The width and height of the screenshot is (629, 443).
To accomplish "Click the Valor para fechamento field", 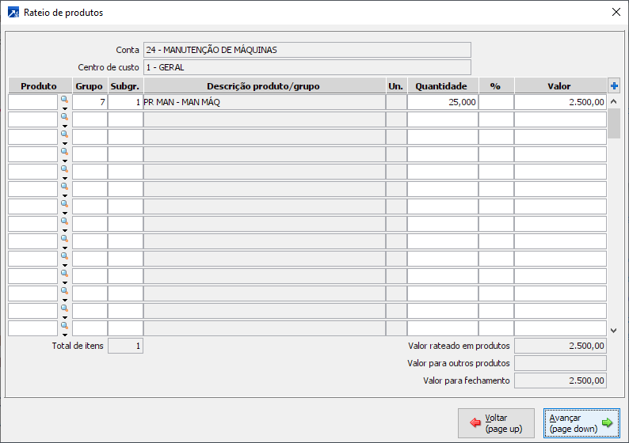I will [560, 381].
